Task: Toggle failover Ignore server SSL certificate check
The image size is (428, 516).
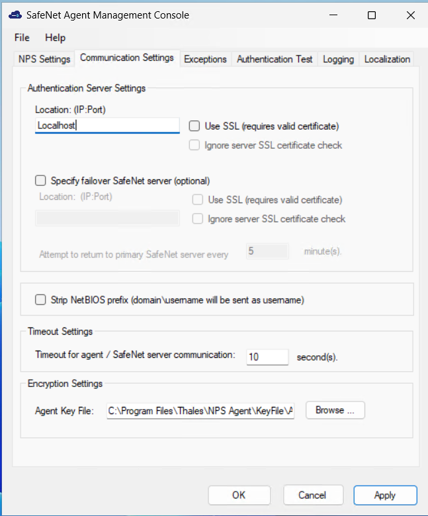Action: pos(197,219)
